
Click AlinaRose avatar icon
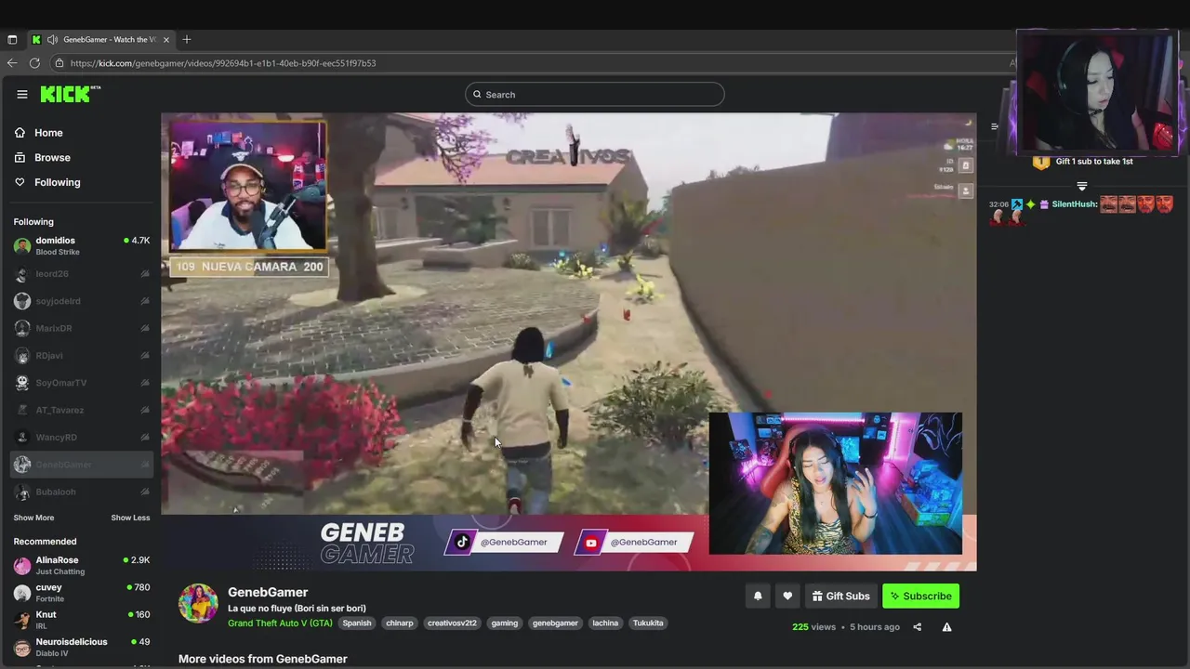pos(22,566)
